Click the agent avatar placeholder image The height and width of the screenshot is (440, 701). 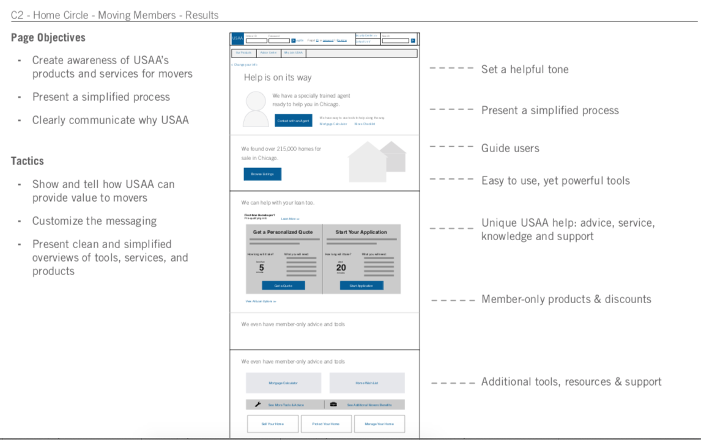256,109
